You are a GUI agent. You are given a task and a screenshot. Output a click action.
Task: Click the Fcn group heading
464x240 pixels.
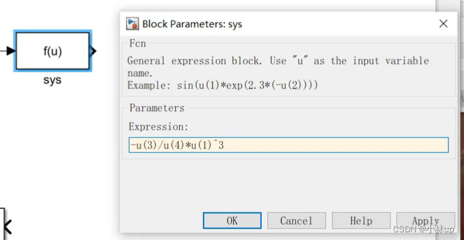coord(138,43)
